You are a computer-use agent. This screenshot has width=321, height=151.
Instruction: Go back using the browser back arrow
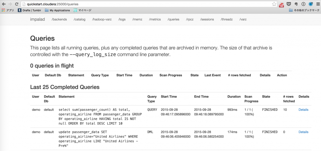4,4
